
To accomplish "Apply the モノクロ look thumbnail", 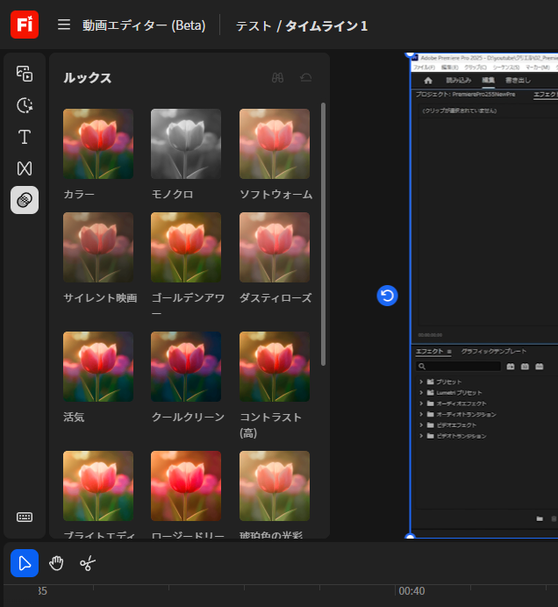I will [186, 144].
